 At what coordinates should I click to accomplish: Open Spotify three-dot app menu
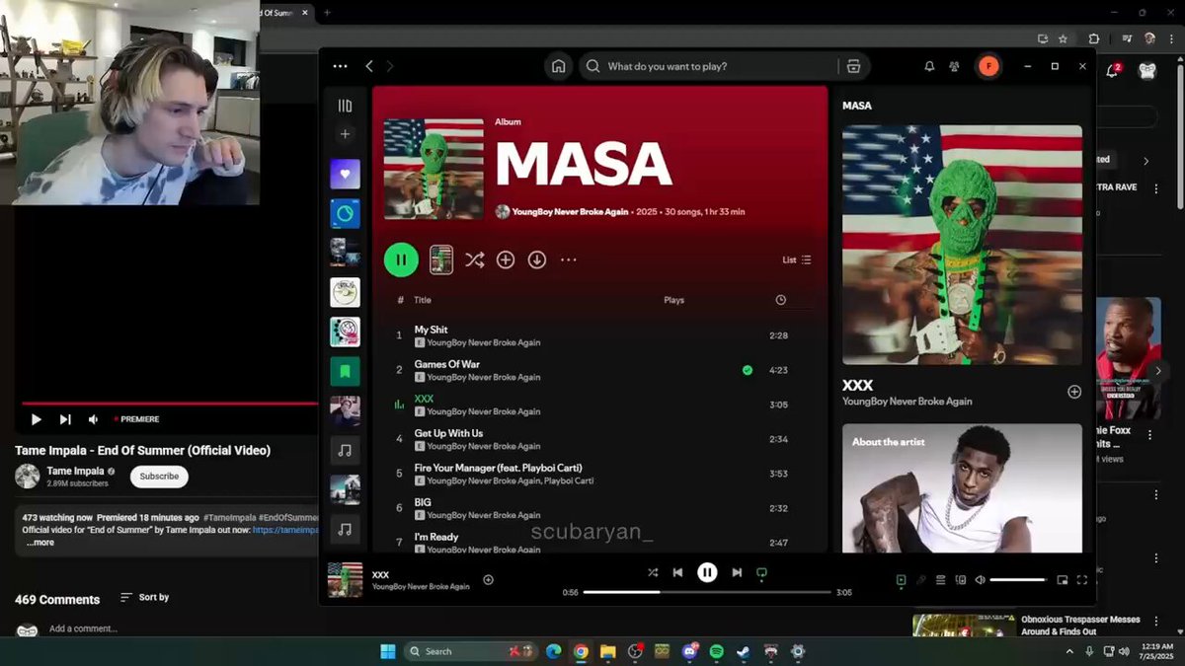coord(341,66)
